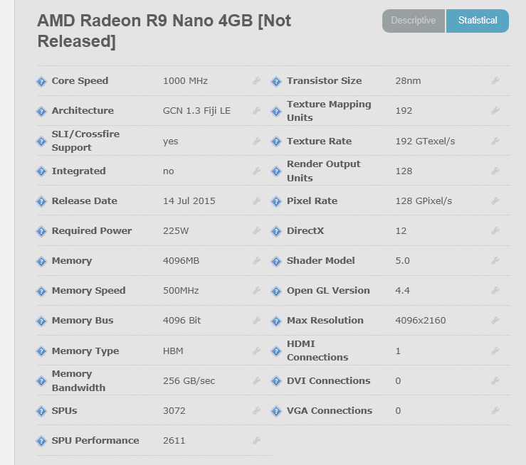The image size is (526, 465).
Task: Click the help icon next to Architecture
Action: (41, 111)
